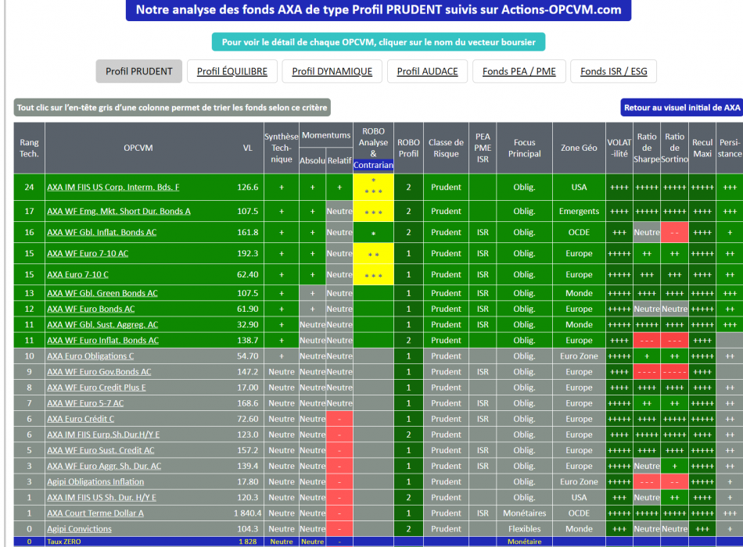
Task: Sort by Ratio de Sortino header
Action: (675, 148)
